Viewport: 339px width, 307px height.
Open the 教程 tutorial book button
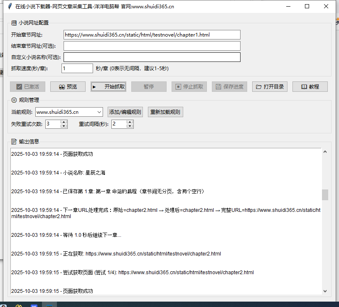point(310,87)
